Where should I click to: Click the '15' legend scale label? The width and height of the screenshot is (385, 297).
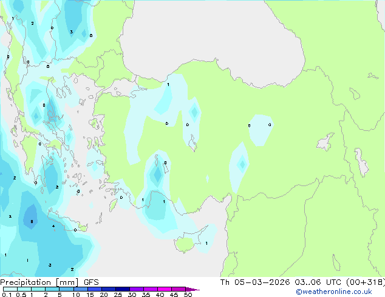(90, 295)
